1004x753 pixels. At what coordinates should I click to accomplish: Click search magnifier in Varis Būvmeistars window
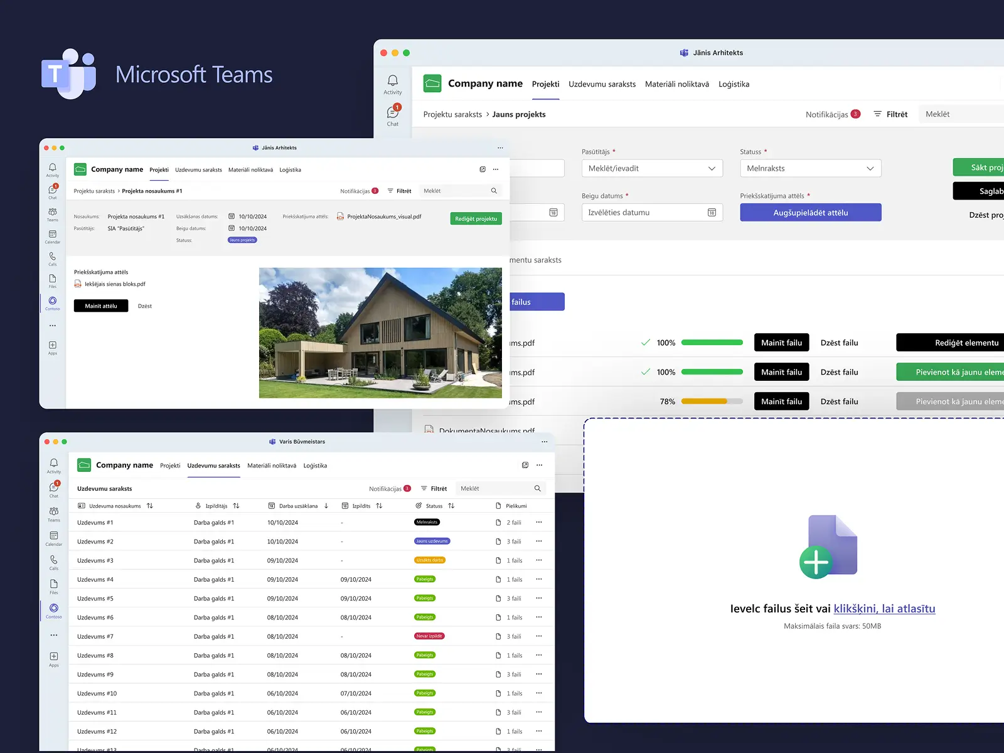click(538, 488)
